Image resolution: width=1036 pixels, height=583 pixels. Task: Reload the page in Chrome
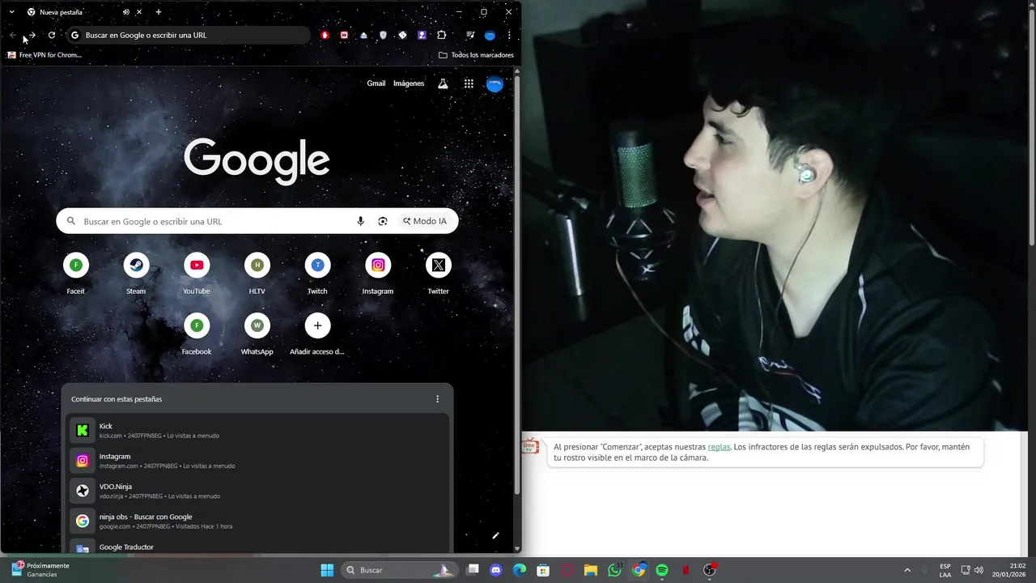52,35
